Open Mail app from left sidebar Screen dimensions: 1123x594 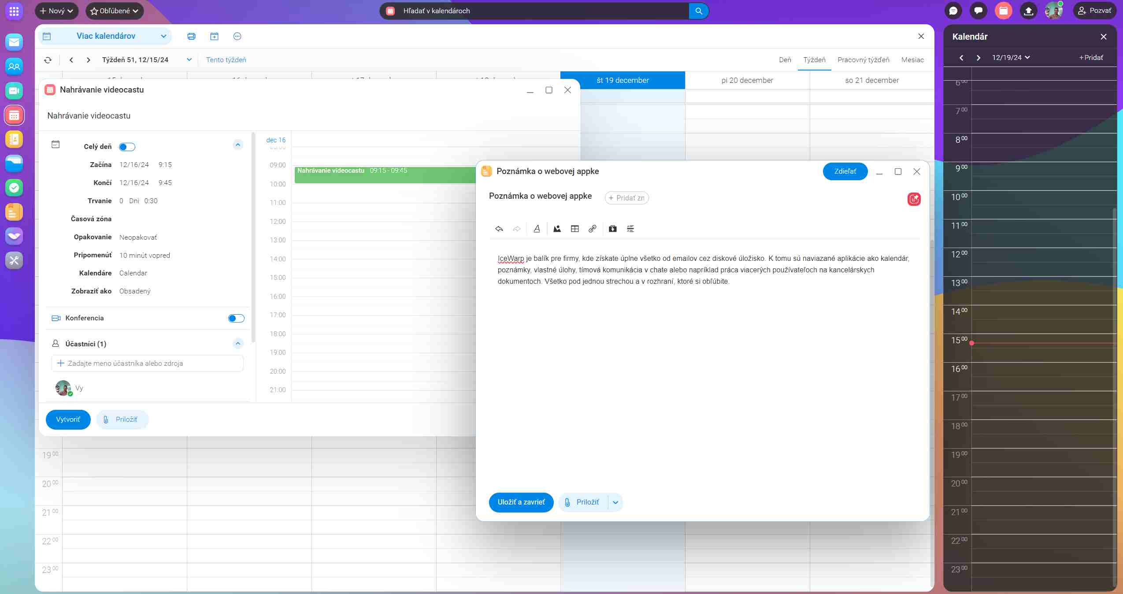[x=14, y=42]
